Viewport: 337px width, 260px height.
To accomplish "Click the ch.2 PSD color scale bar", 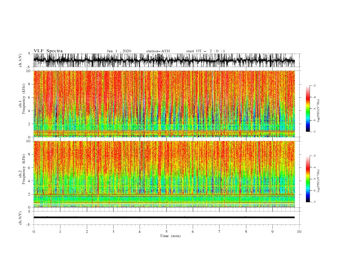I will tap(308, 179).
